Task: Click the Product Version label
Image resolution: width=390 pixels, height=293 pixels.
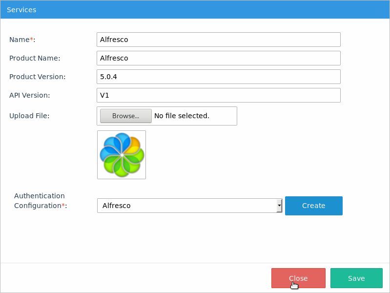Action: pos(37,77)
